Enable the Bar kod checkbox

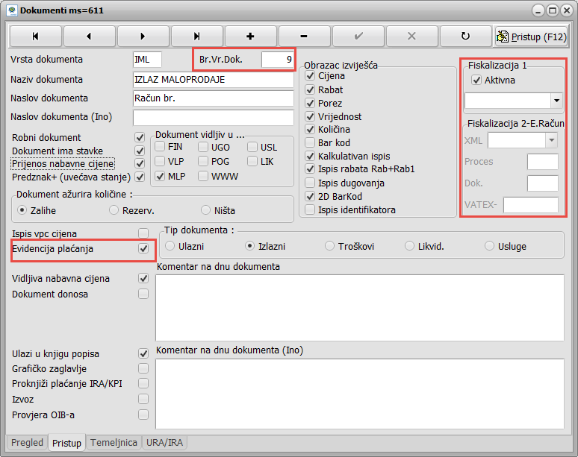click(x=310, y=142)
